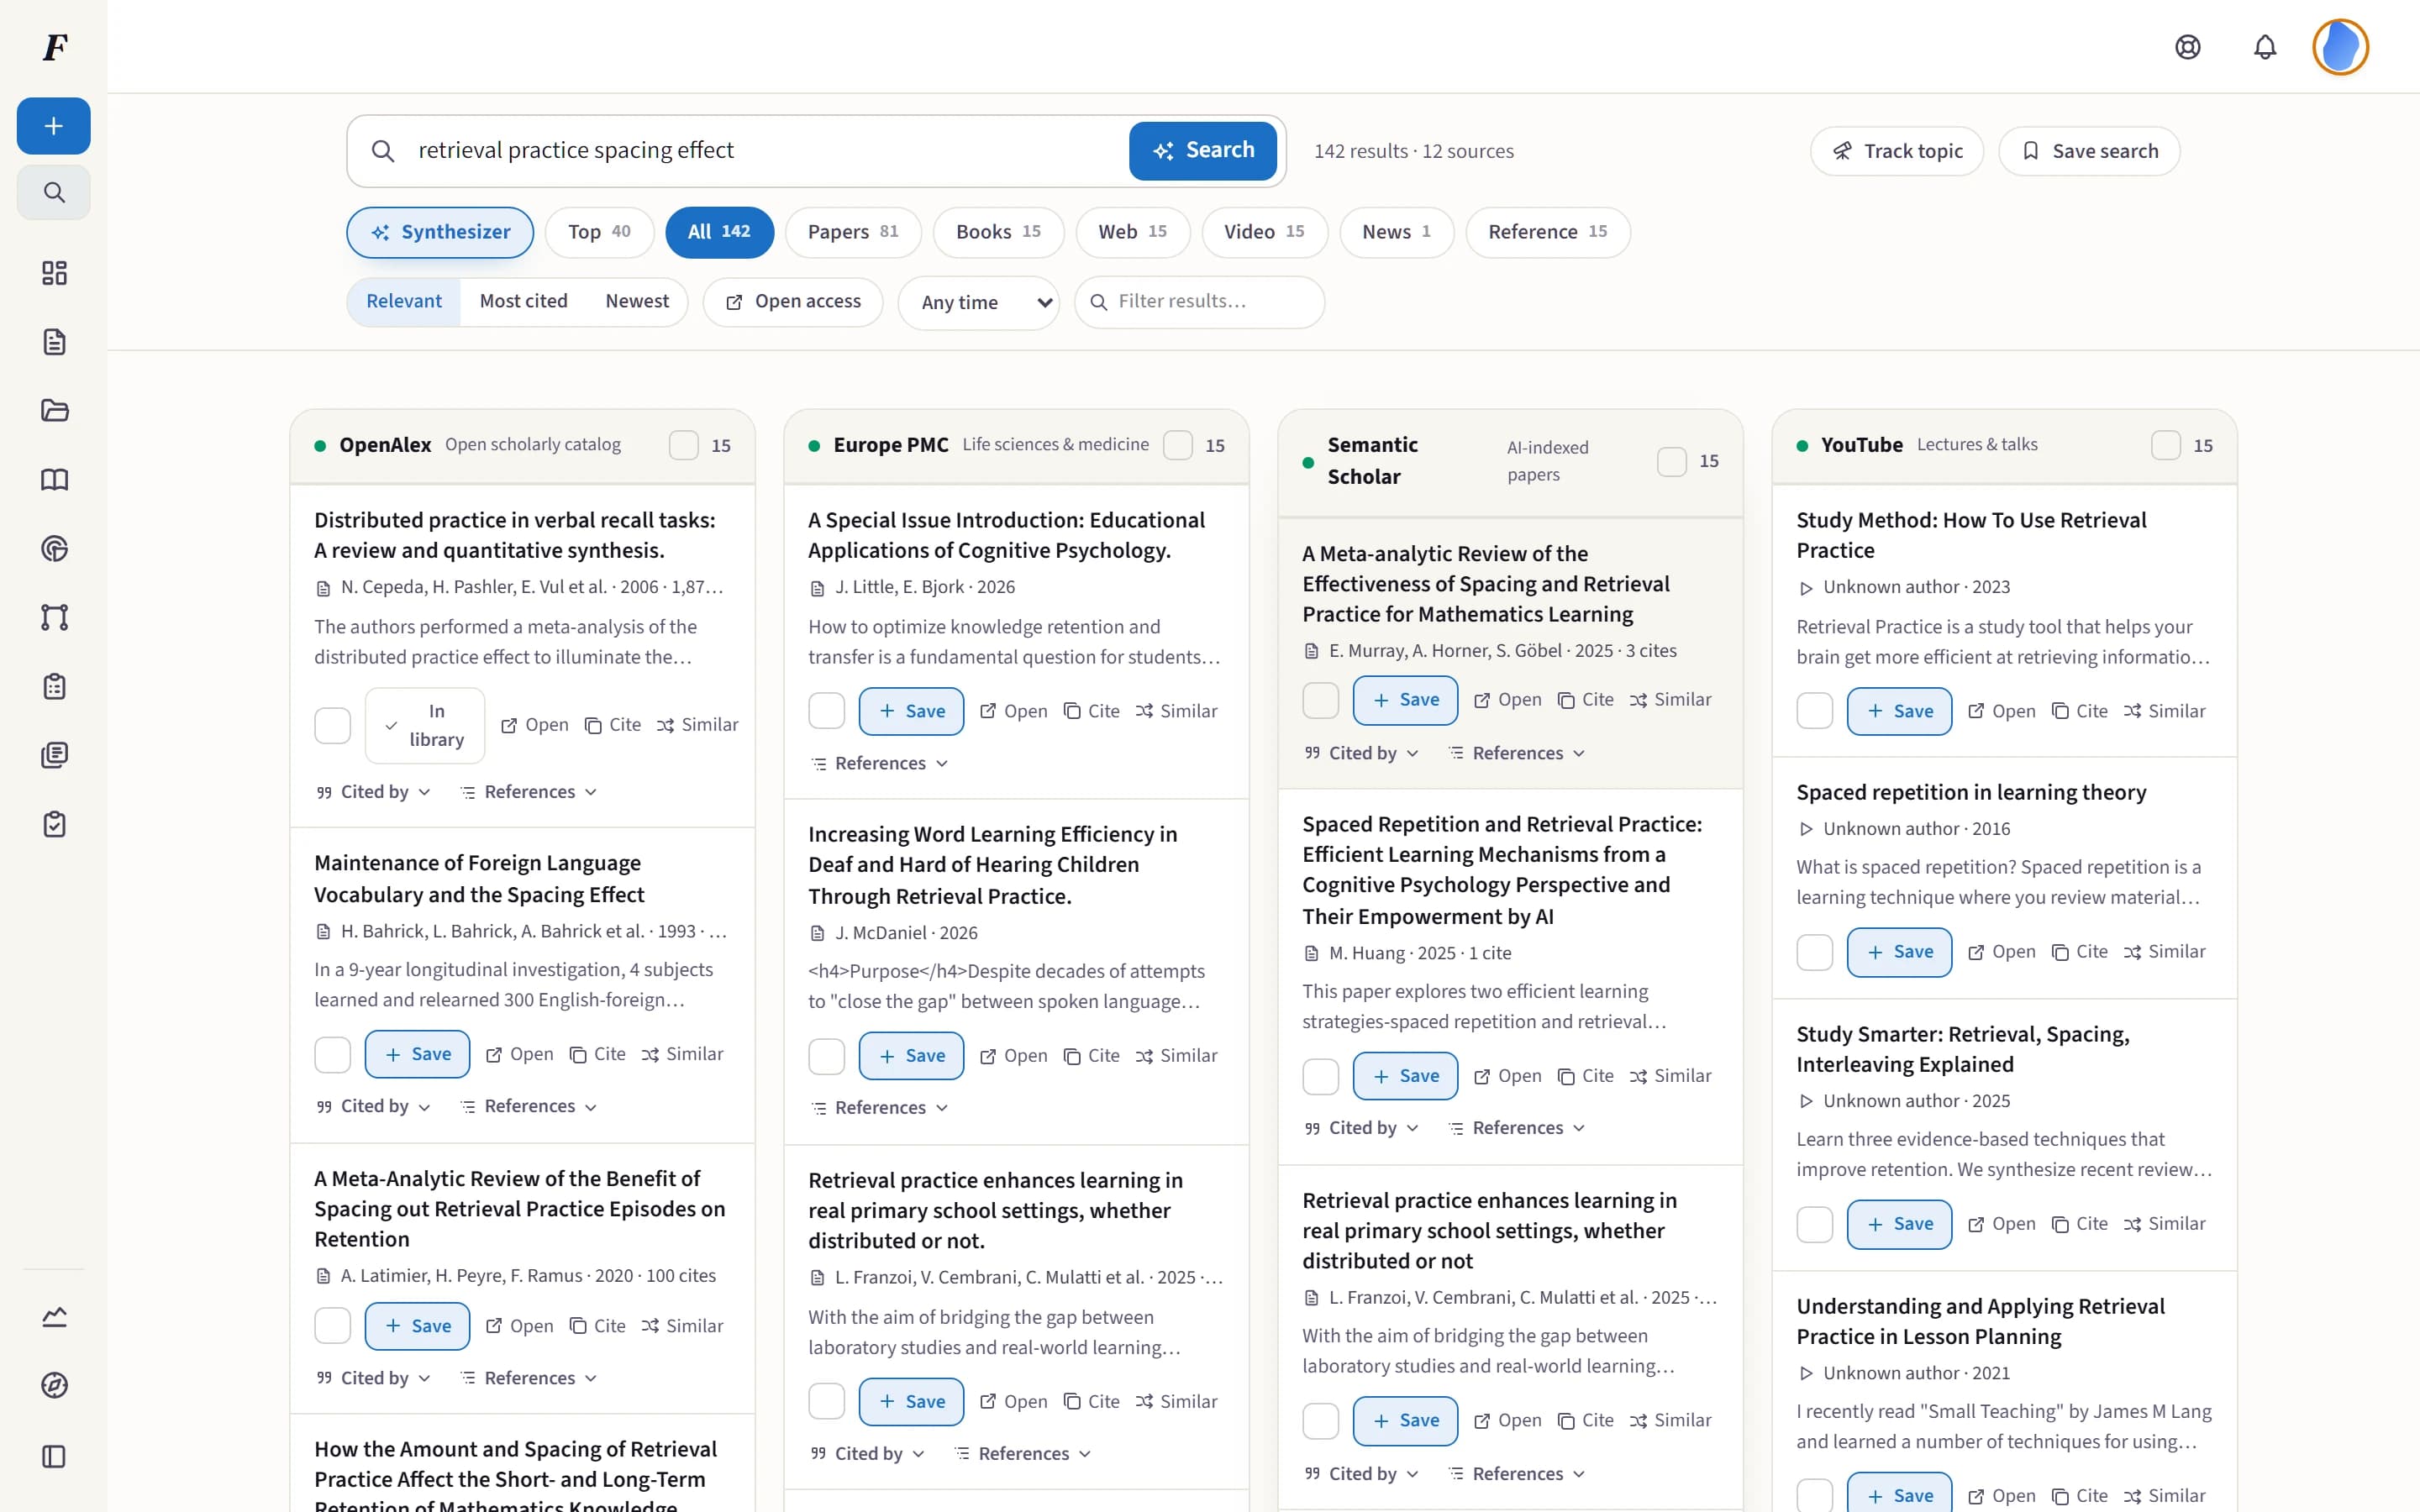Click the blue plus new item button
2420x1512 pixels.
pos(54,126)
